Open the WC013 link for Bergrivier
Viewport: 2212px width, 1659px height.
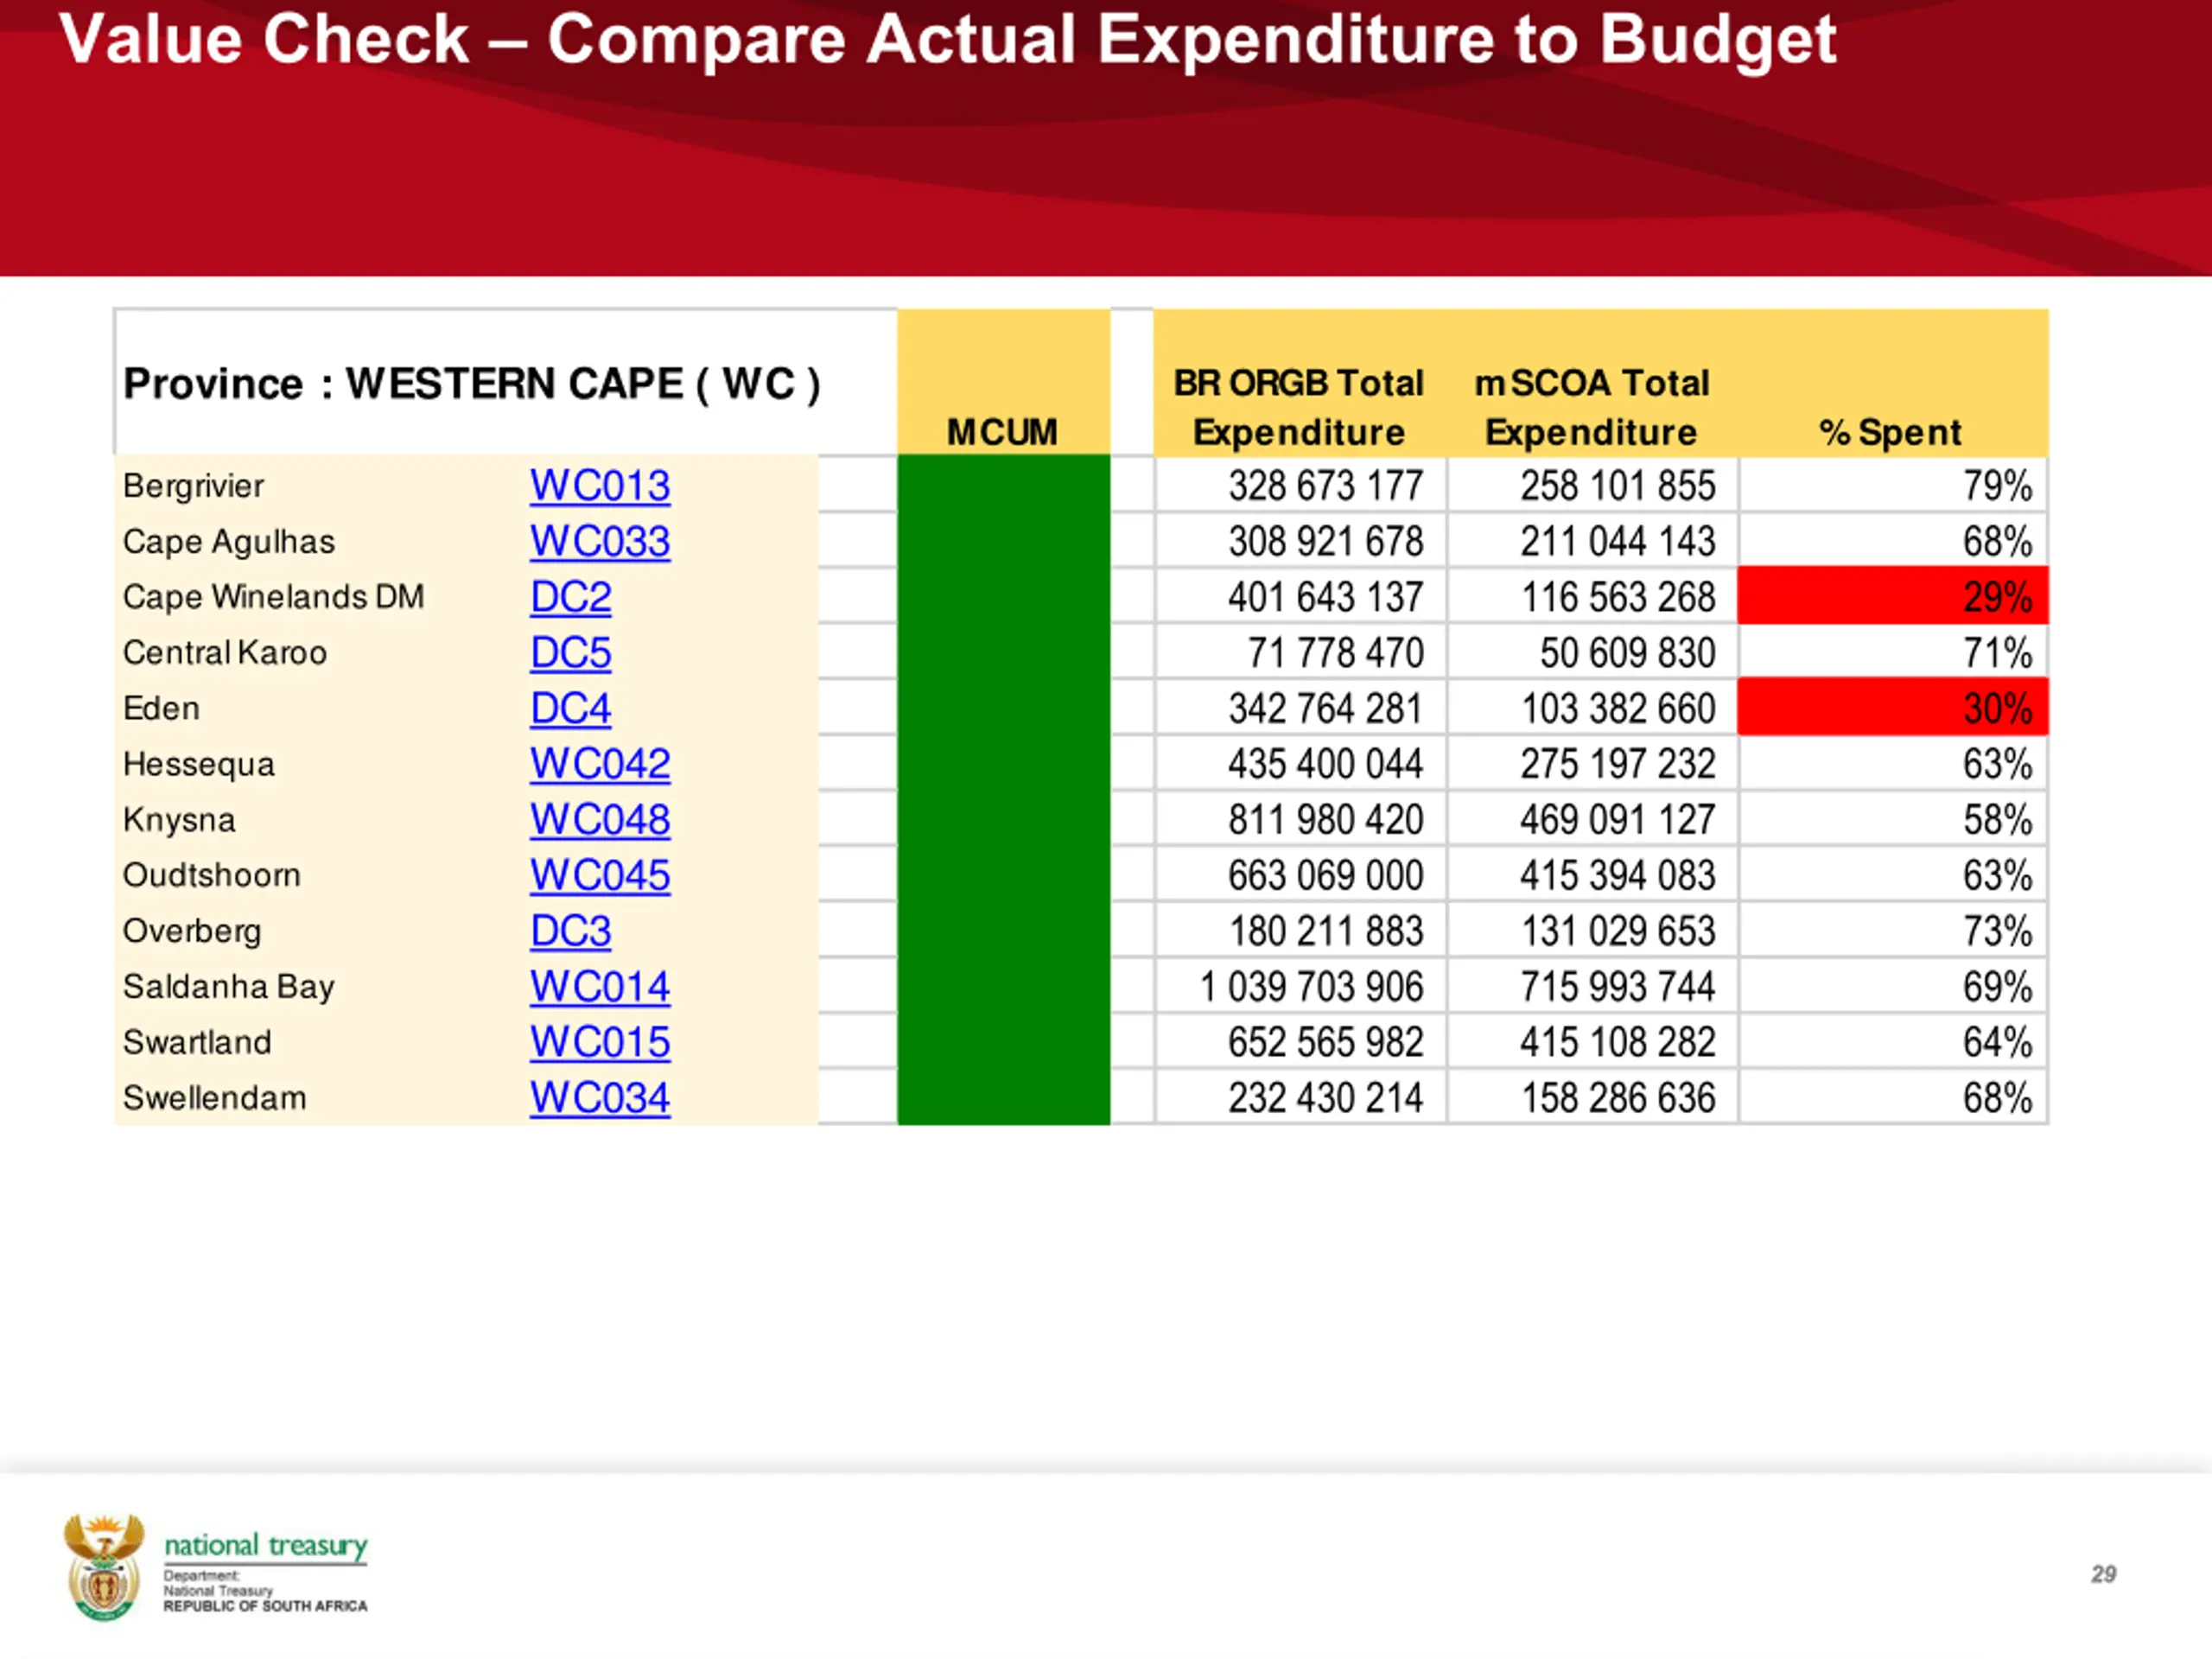click(x=600, y=486)
